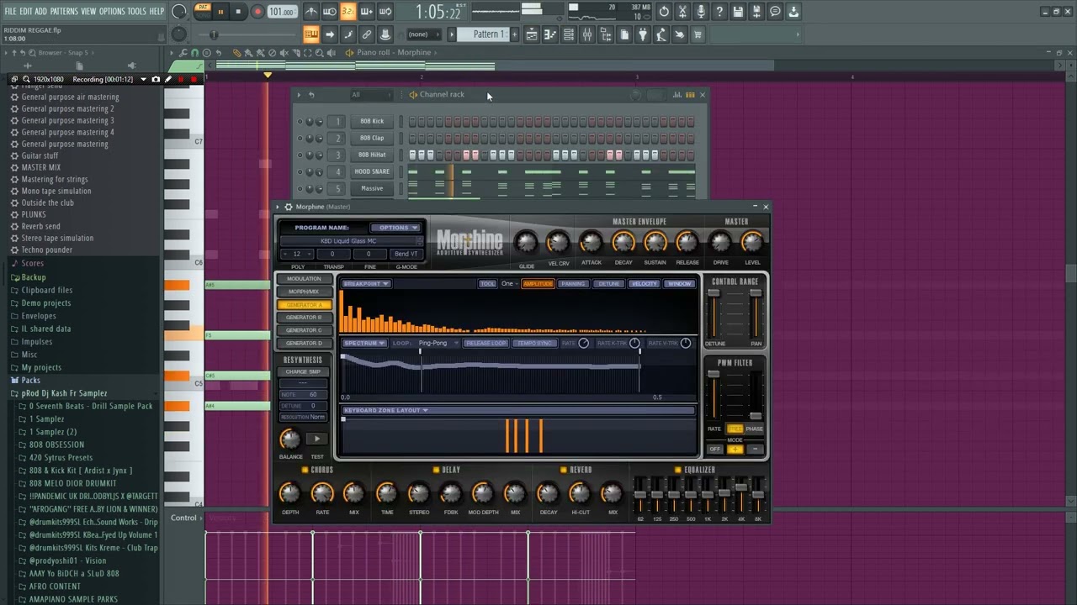Toggle the link icon for multilink to controllers
Viewport: 1077px width, 605px height.
point(367,34)
